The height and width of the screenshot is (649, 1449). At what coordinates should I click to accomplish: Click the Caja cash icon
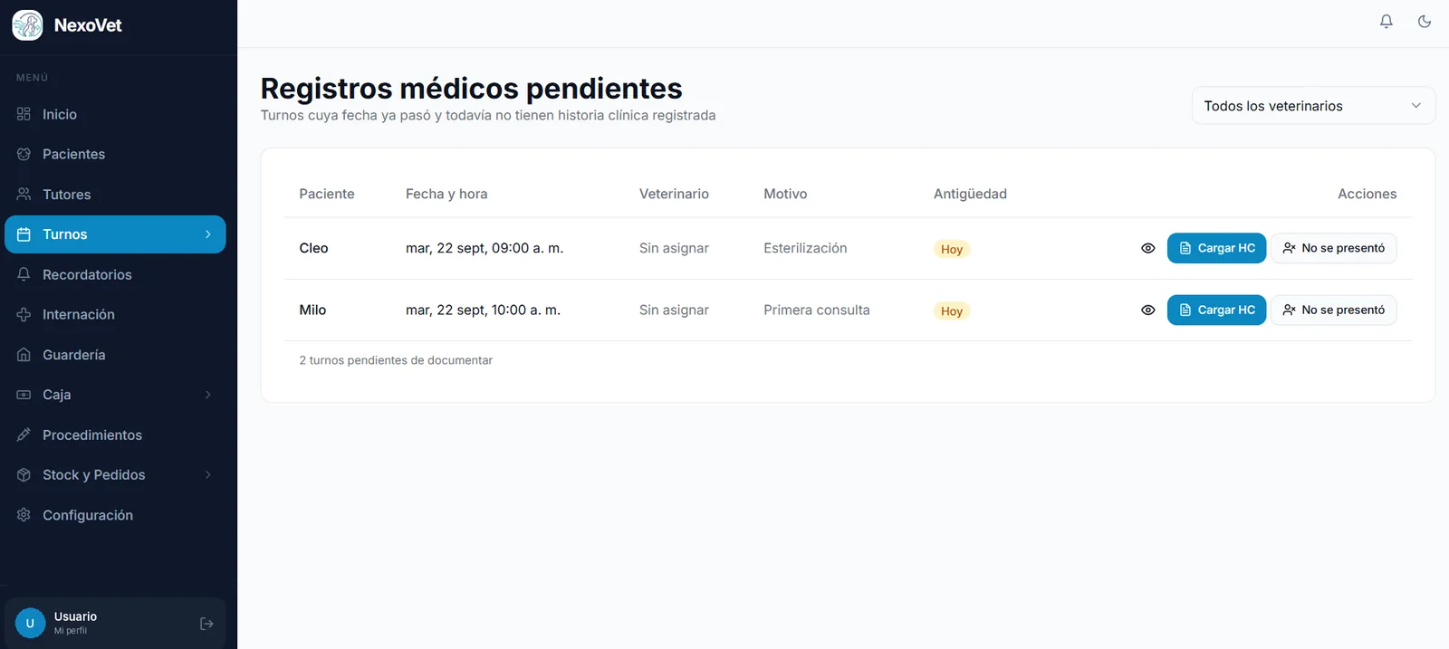[x=24, y=395]
